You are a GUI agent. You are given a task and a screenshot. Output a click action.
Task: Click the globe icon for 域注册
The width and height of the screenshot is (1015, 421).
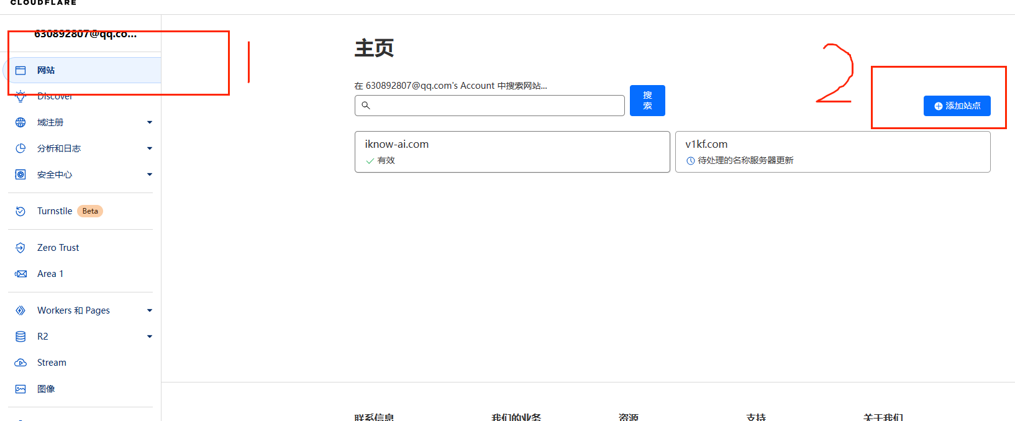coord(20,122)
